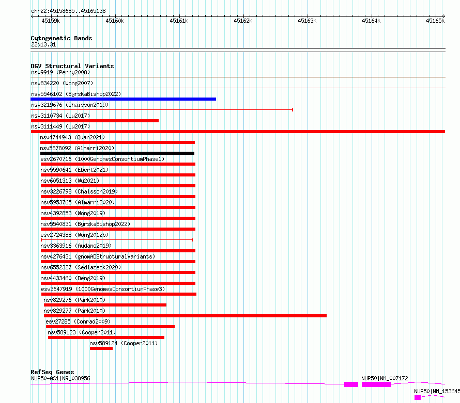Click esv27285 (Conrad2009) label
This screenshot has height=403, width=460.
click(78, 321)
